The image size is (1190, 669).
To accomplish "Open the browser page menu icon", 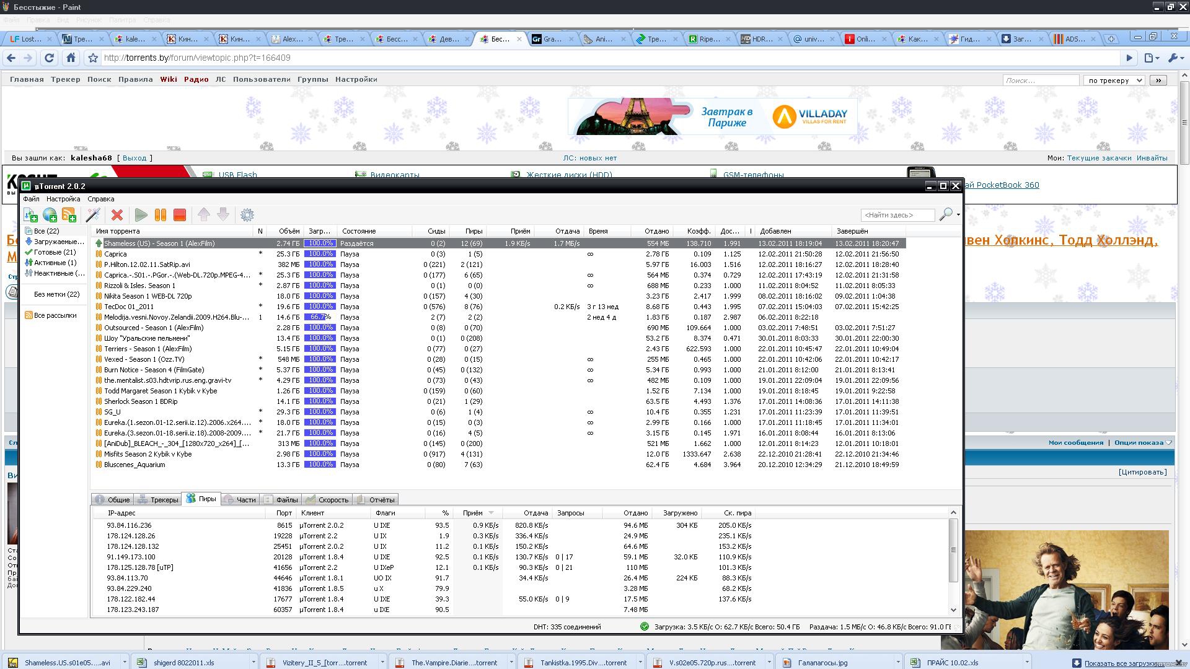I will coord(1151,58).
